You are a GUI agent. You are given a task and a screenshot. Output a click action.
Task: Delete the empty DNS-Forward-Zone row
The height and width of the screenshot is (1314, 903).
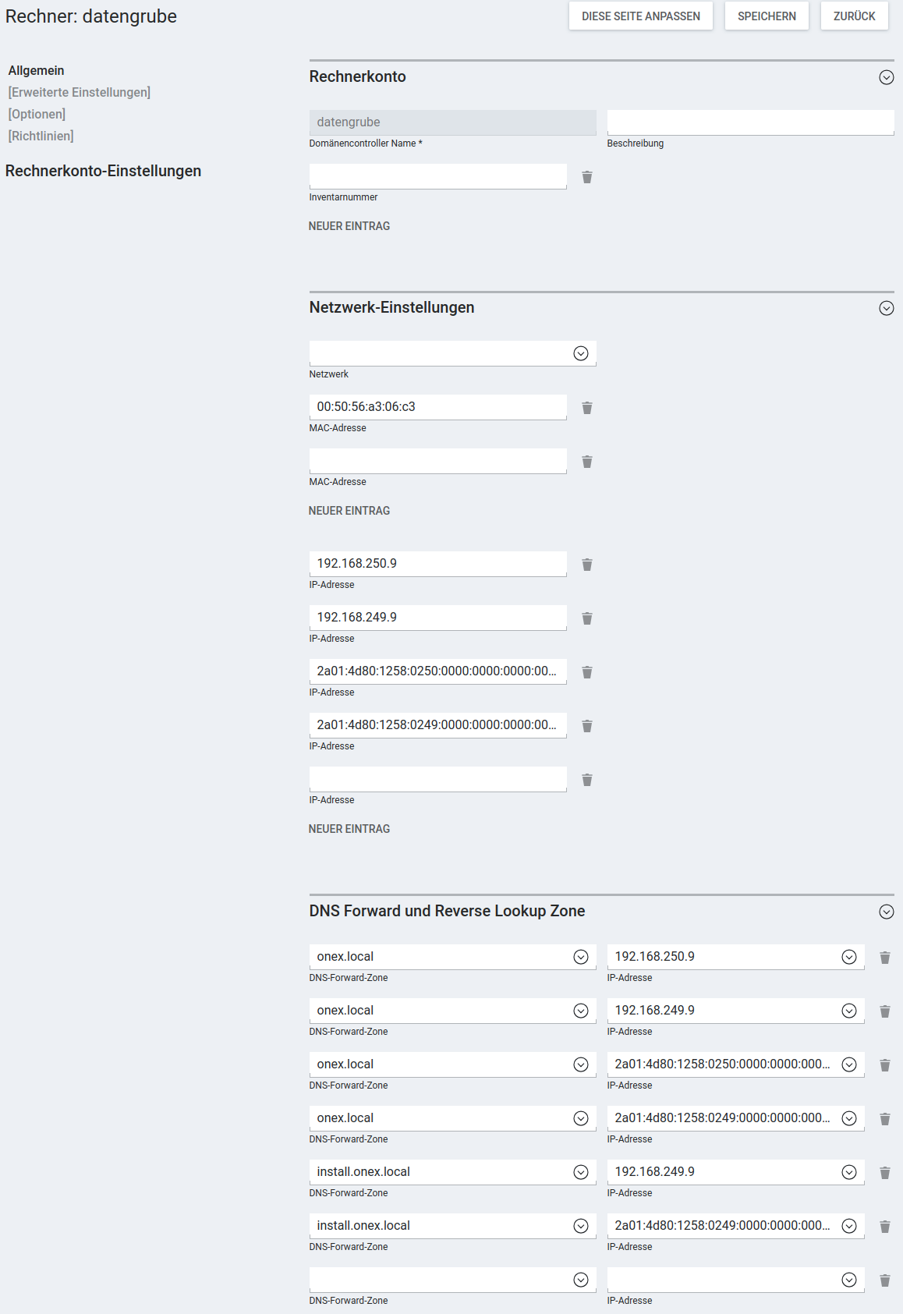pyautogui.click(x=885, y=1280)
